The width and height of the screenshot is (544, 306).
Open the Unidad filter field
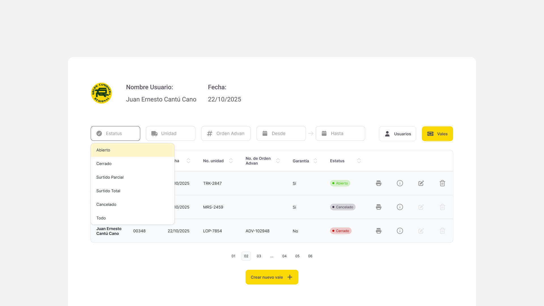(x=171, y=133)
